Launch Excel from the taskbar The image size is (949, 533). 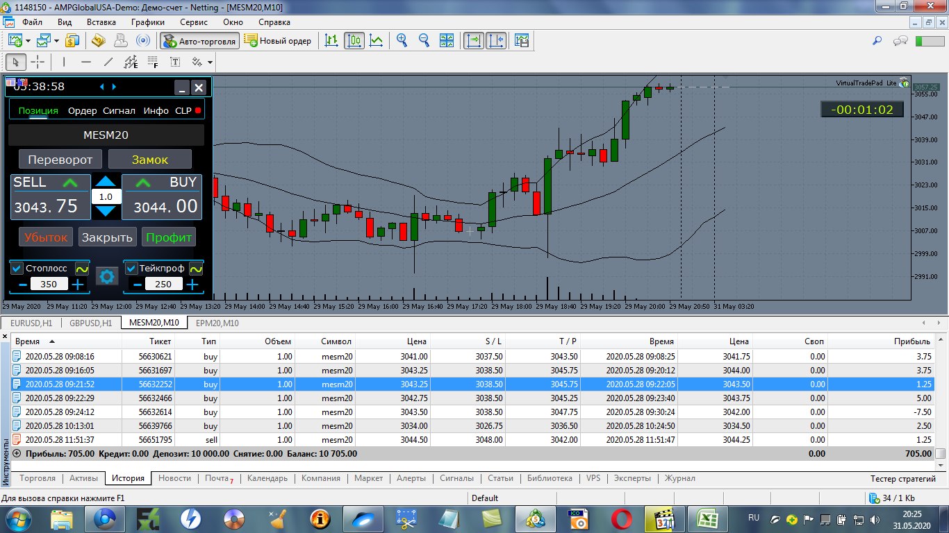point(707,518)
